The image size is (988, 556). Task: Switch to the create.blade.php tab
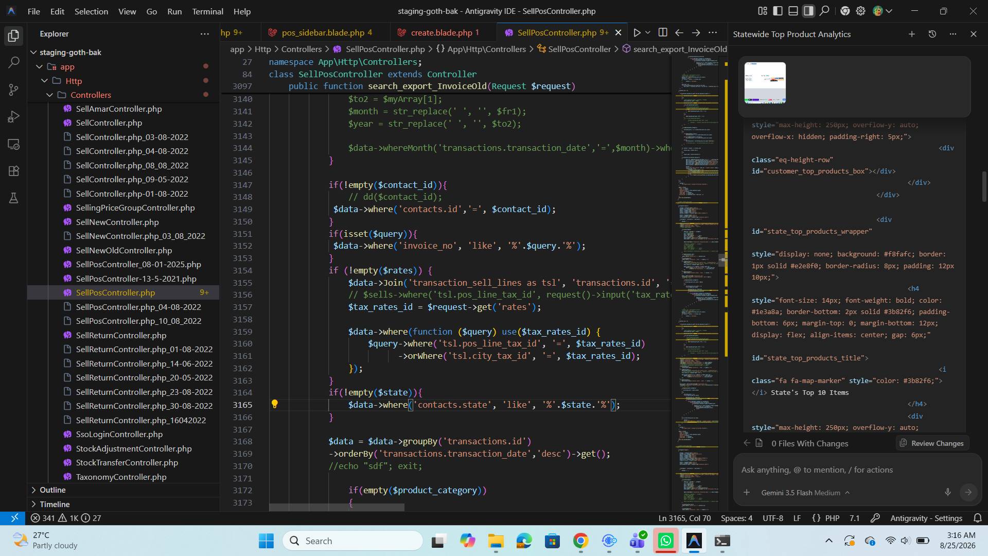pyautogui.click(x=441, y=32)
